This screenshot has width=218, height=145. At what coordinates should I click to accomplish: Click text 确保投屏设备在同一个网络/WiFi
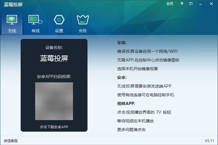point(147,51)
